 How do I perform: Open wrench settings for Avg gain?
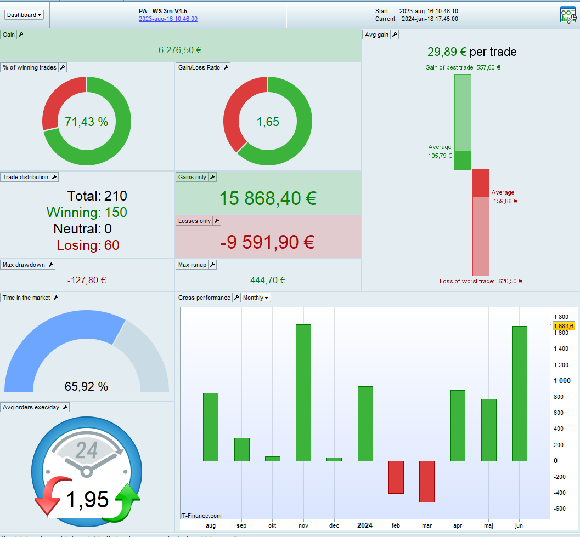395,35
